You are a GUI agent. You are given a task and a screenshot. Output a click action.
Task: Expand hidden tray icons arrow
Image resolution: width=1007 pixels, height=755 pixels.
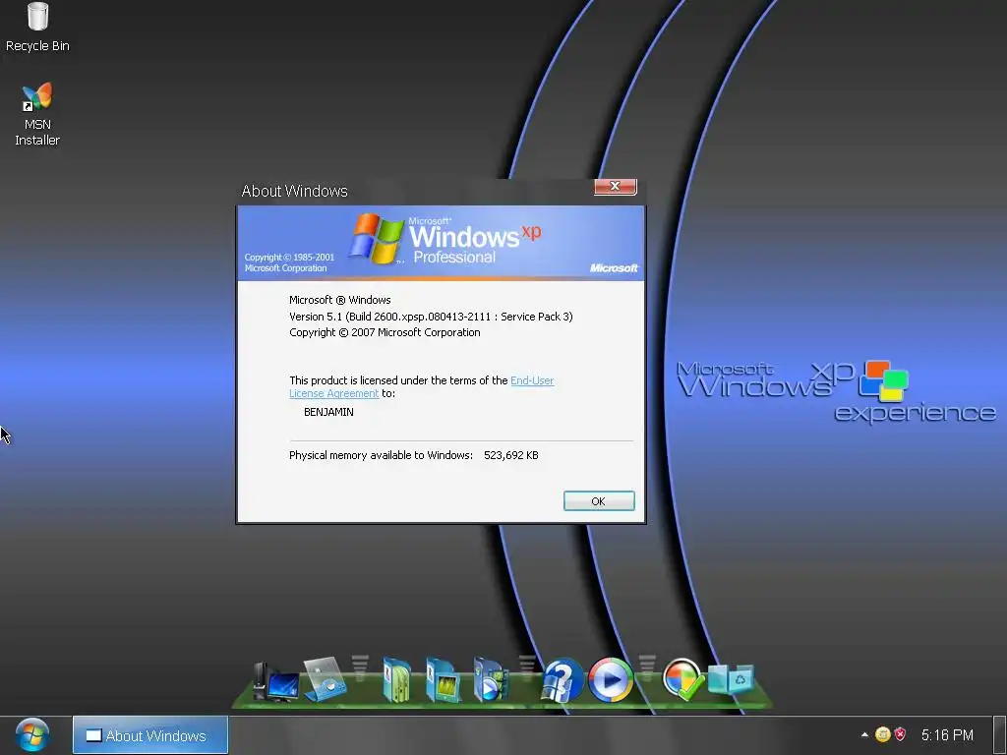pos(864,734)
